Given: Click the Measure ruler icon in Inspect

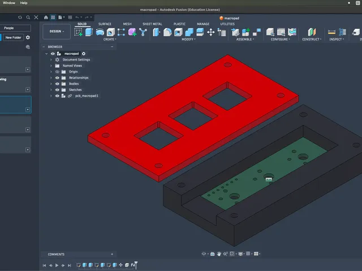Looking at the screenshot, I should coord(331,32).
